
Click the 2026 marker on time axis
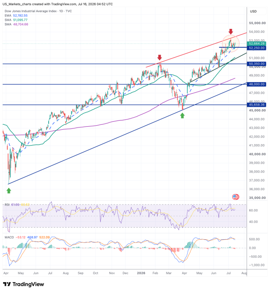[141, 273]
